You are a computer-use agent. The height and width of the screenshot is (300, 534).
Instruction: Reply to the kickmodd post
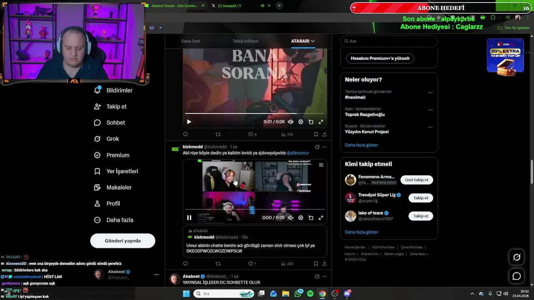[186, 264]
